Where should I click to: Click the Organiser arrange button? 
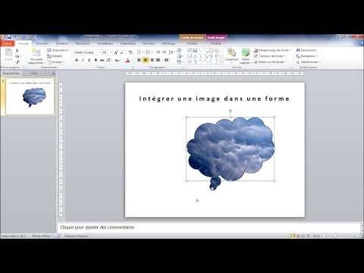pos(231,55)
